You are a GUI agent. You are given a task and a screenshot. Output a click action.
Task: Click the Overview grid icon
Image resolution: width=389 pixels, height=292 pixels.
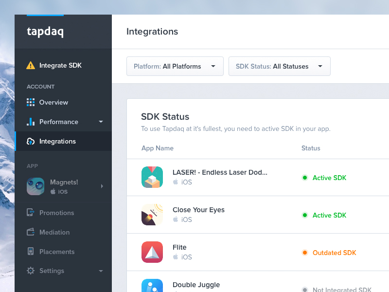click(x=31, y=102)
